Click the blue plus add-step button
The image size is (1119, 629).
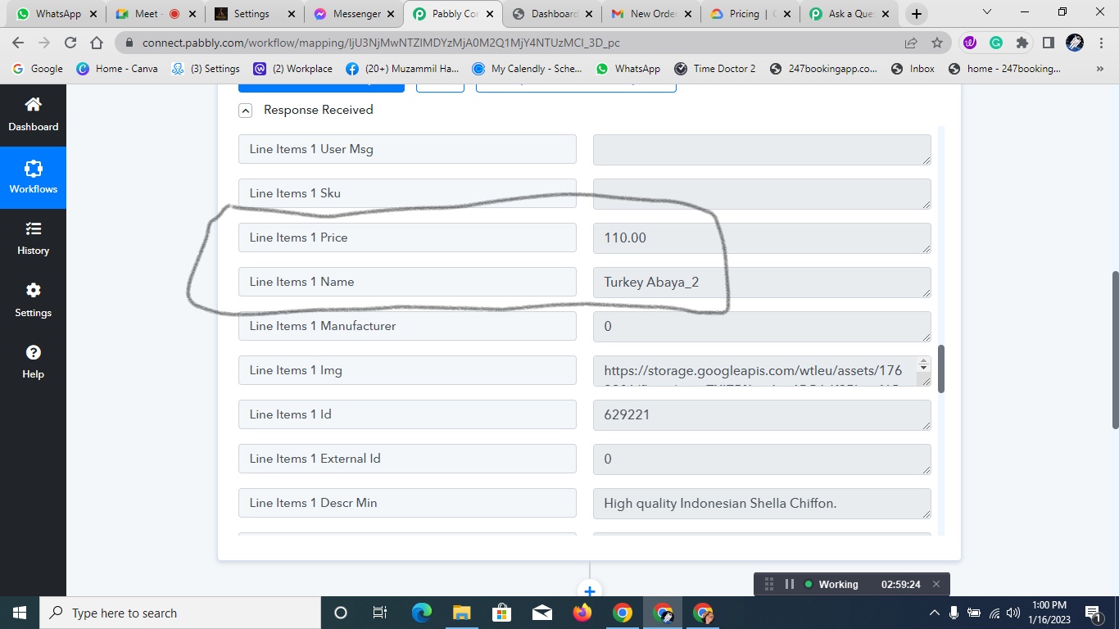[x=589, y=591]
